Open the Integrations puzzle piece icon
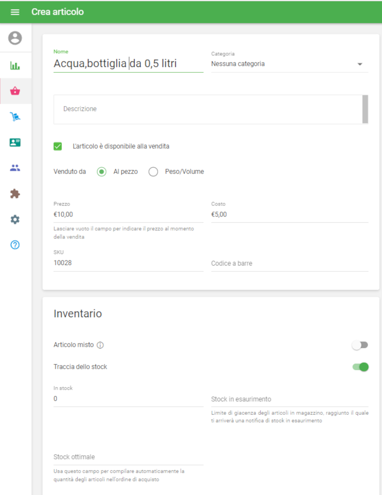The height and width of the screenshot is (495, 382). [x=15, y=194]
